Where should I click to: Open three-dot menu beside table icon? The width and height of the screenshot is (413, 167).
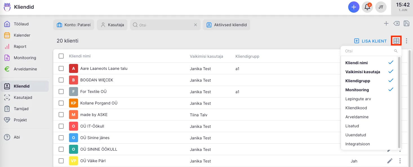(x=406, y=41)
